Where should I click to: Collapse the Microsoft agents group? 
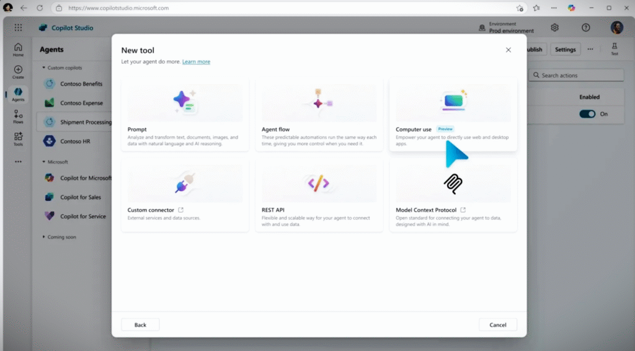pyautogui.click(x=44, y=161)
